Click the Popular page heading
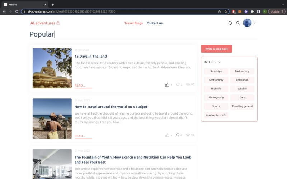Viewport: 287px width, 179px height. point(42,34)
